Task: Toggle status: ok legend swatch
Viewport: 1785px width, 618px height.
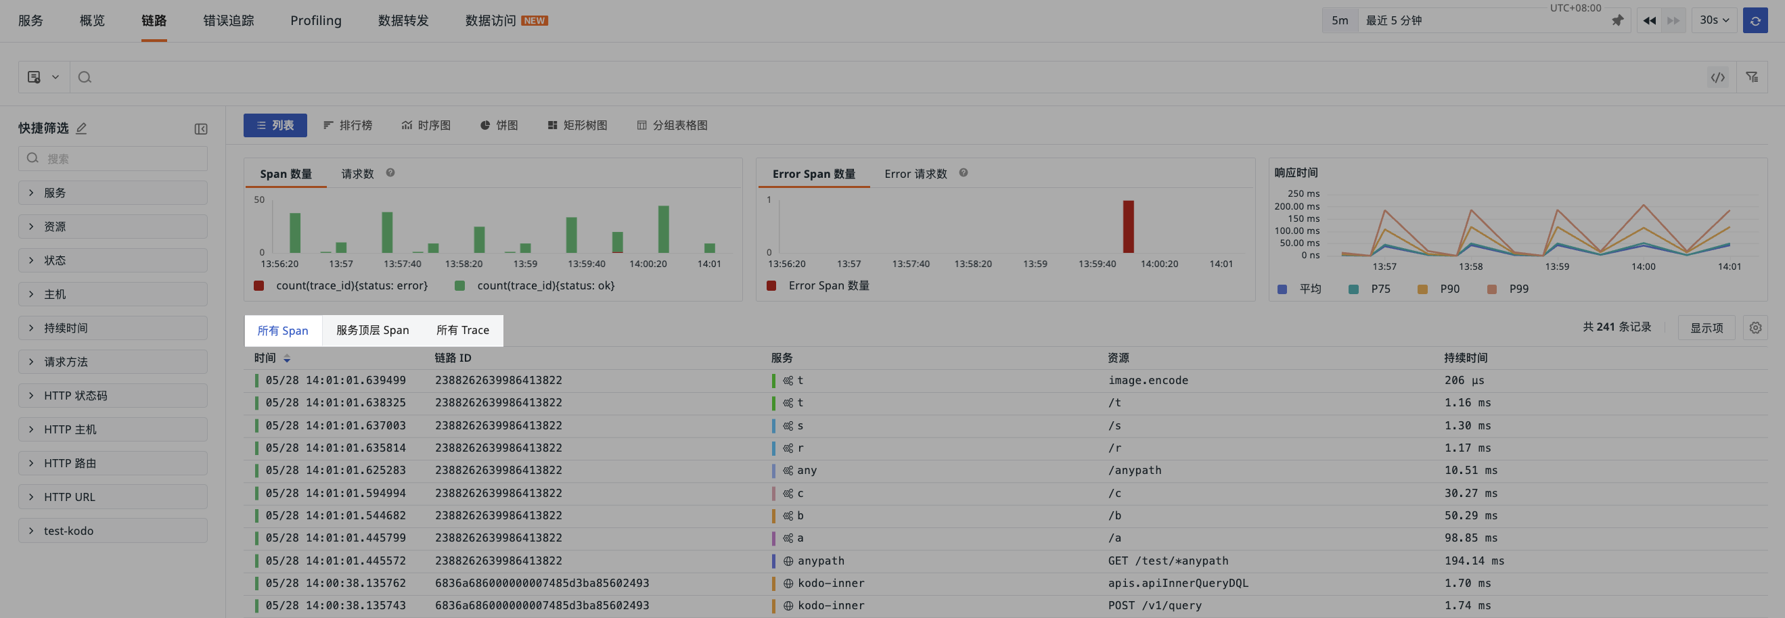Action: 459,286
